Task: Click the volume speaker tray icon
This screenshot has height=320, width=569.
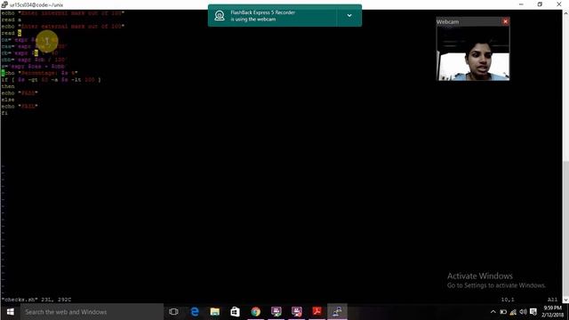Action: [523, 312]
